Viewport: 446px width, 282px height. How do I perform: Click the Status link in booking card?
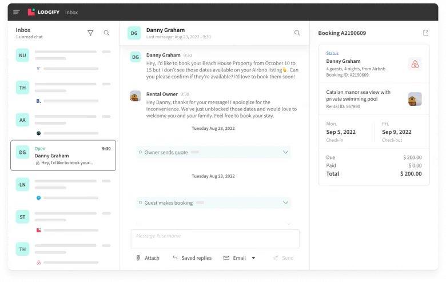coord(332,53)
